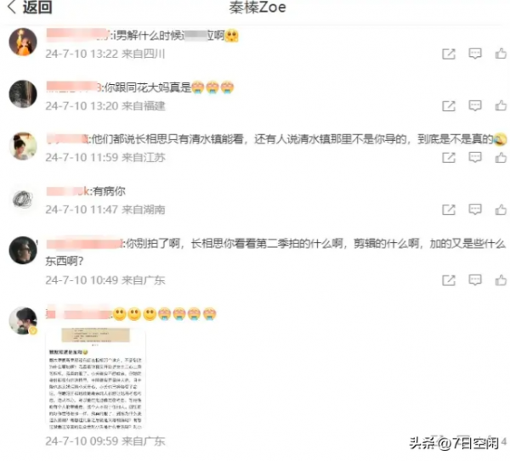
Task: Reply to the 有病你 comment
Action: point(475,210)
